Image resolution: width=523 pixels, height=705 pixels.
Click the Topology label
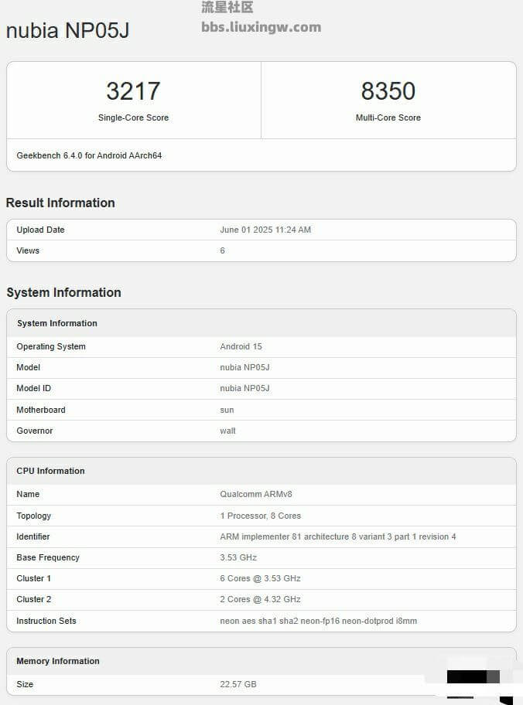34,516
